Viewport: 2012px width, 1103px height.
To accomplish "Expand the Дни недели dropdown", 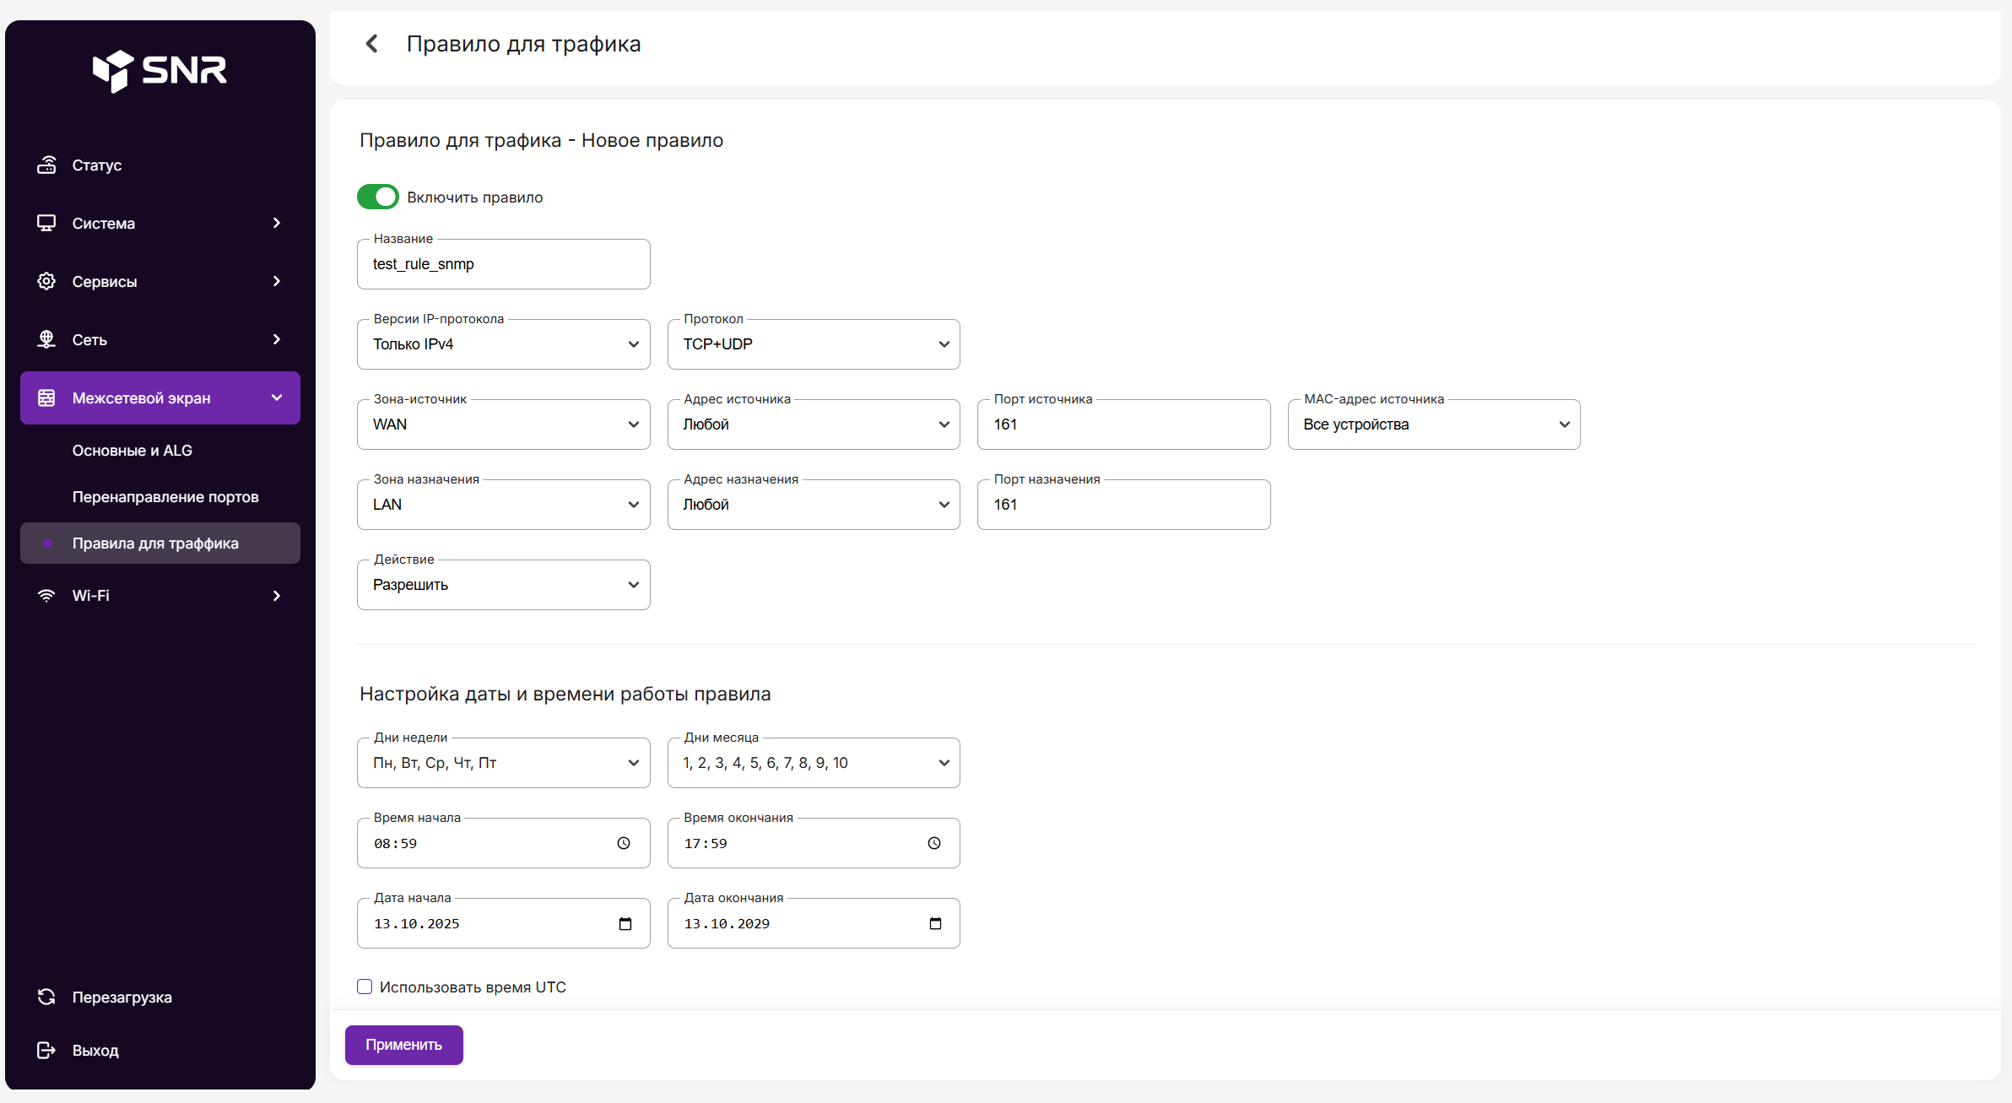I will 503,763.
